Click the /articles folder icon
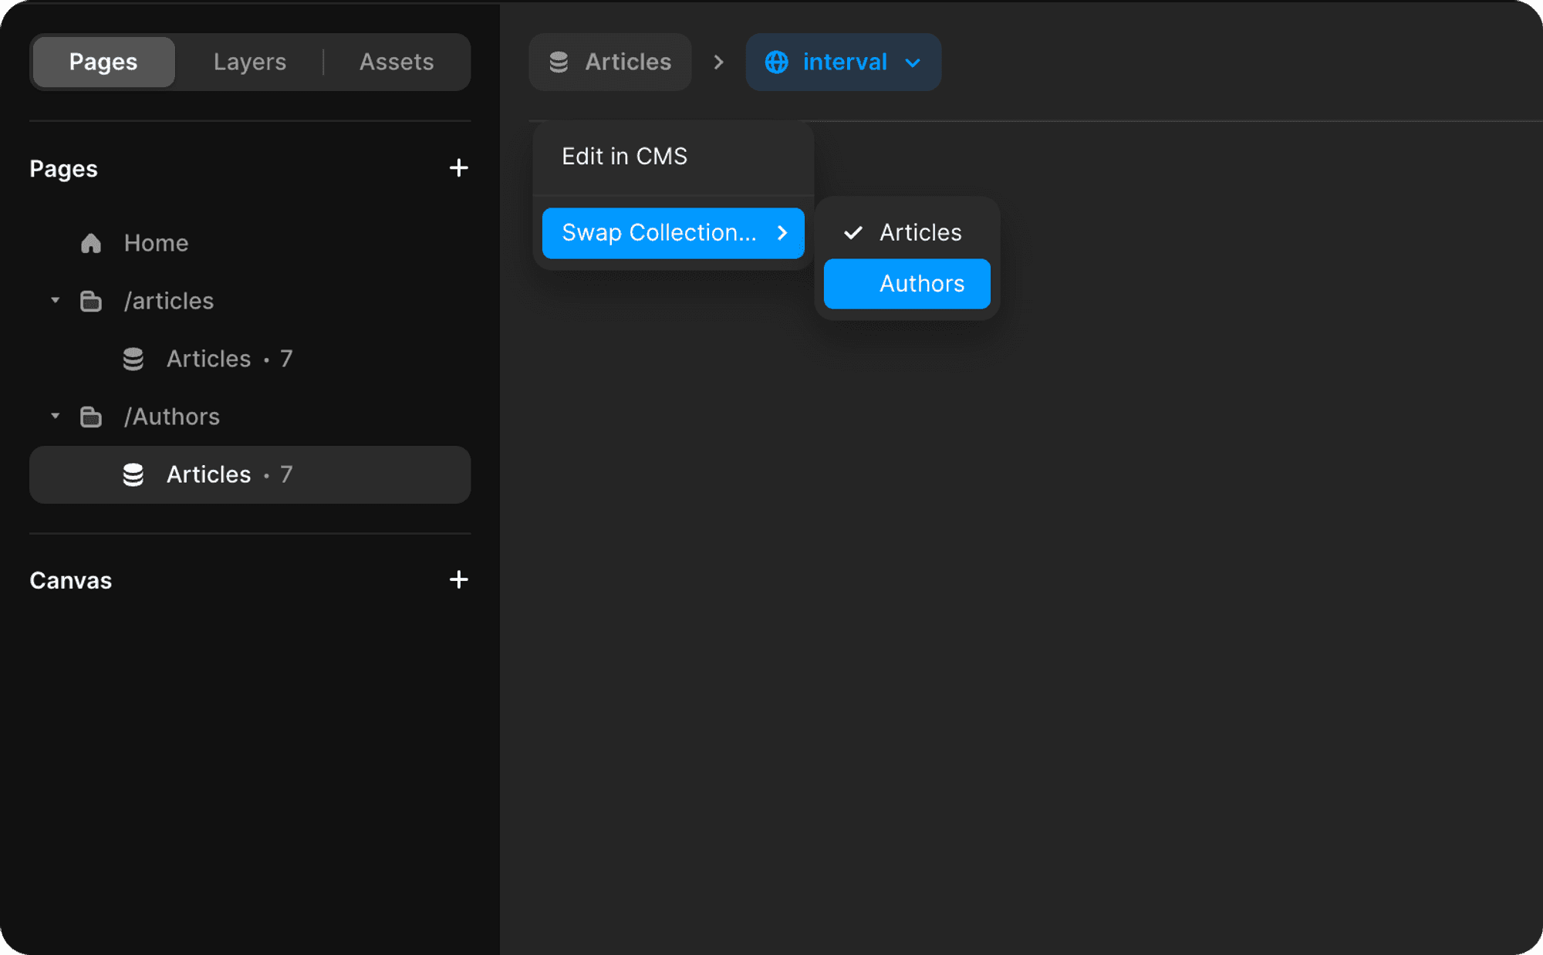This screenshot has height=955, width=1543. 91,301
